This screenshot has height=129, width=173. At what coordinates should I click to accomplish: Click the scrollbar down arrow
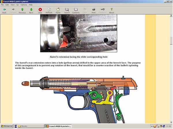click(171, 122)
